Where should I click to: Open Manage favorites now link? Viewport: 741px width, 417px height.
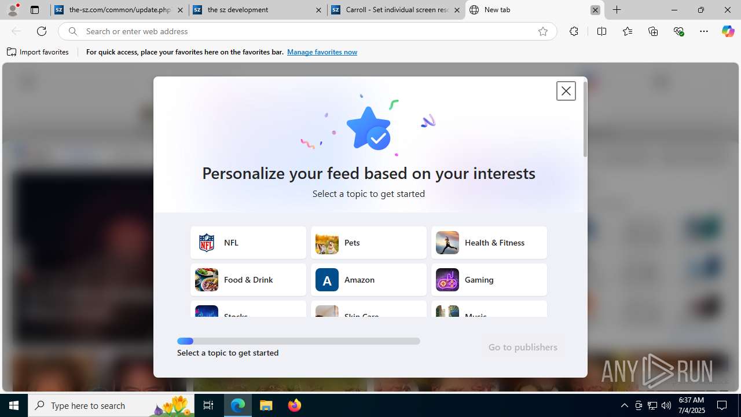322,52
